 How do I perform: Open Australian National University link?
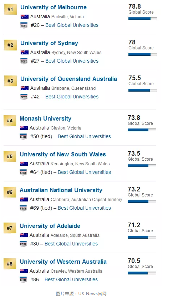[x=61, y=190]
